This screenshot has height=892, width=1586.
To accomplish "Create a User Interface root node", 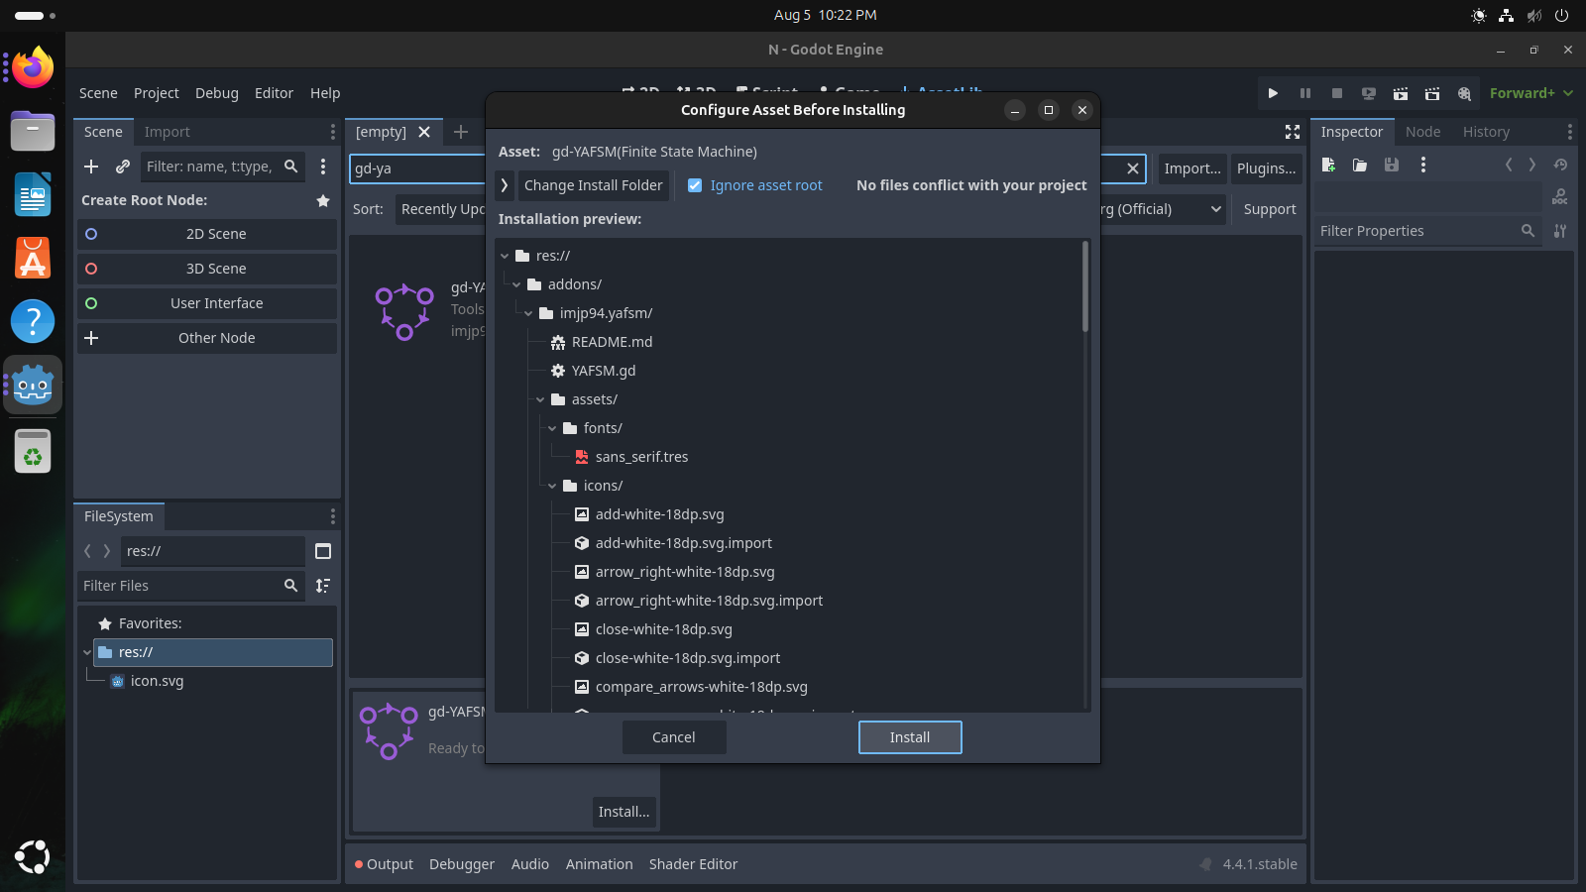I will point(207,303).
